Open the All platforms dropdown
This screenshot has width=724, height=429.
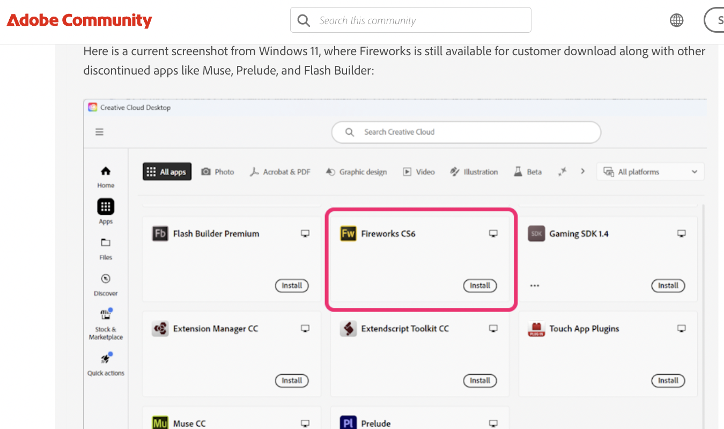650,172
